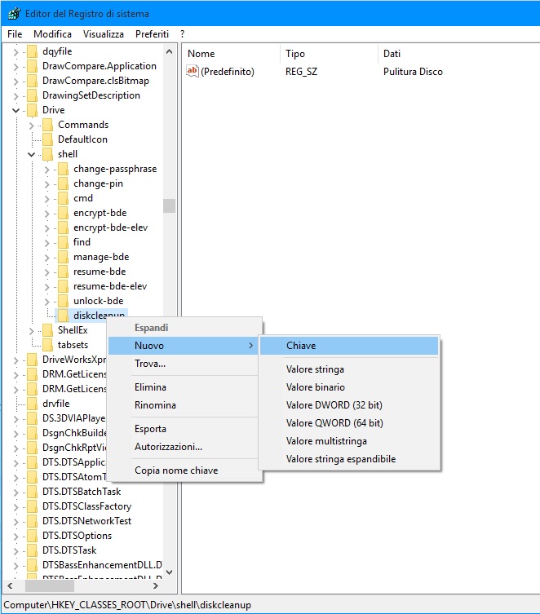This screenshot has width=540, height=614.
Task: Choose Valore multistringa
Action: [349, 441]
